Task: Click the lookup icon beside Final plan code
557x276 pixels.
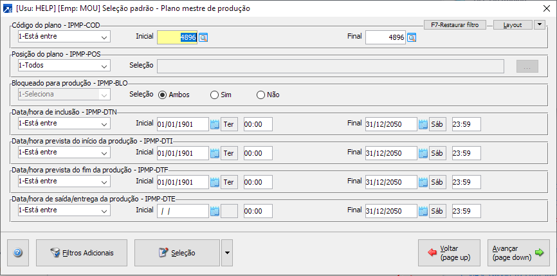Action: tap(412, 38)
